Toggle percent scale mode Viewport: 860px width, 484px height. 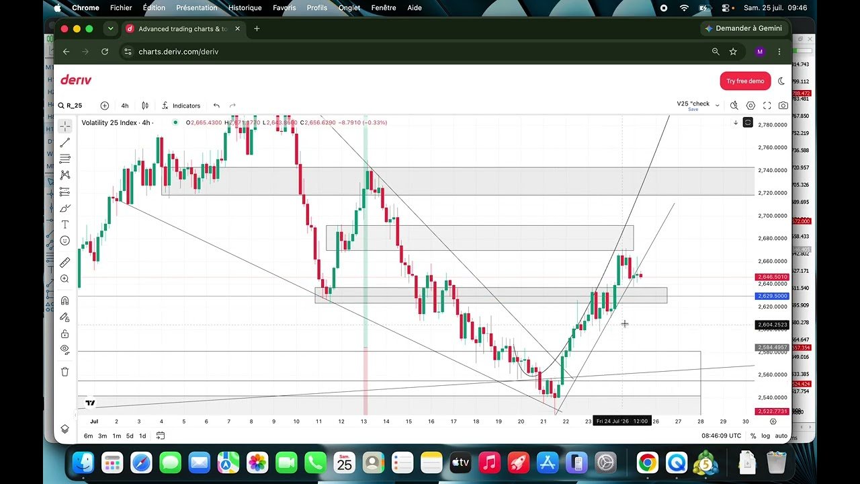pyautogui.click(x=753, y=436)
